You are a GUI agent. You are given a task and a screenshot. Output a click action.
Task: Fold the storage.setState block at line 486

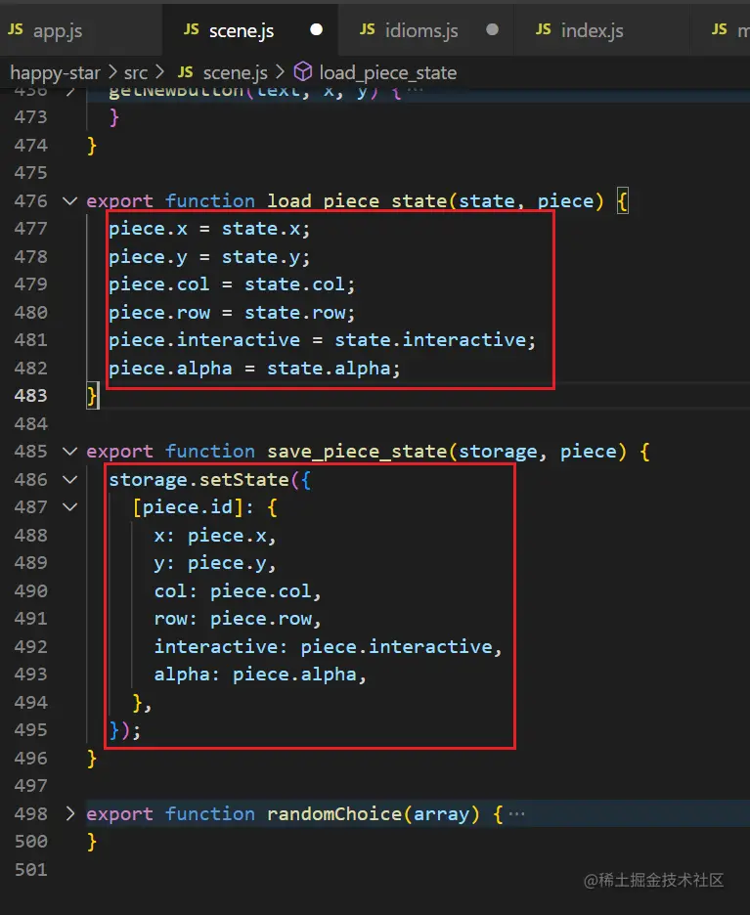pos(70,480)
